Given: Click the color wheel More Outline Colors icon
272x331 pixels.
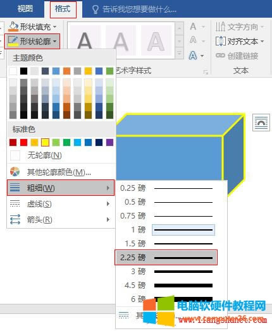Looking at the screenshot, I should click(15, 172).
